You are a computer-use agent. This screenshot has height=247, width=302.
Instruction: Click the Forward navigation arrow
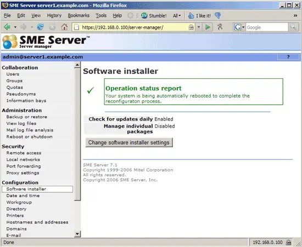click(24, 27)
